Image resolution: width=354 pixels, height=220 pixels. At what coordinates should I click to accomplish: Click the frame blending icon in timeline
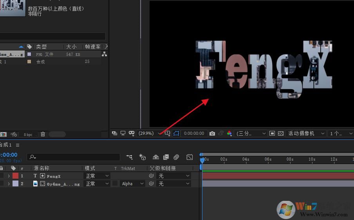[166, 157]
